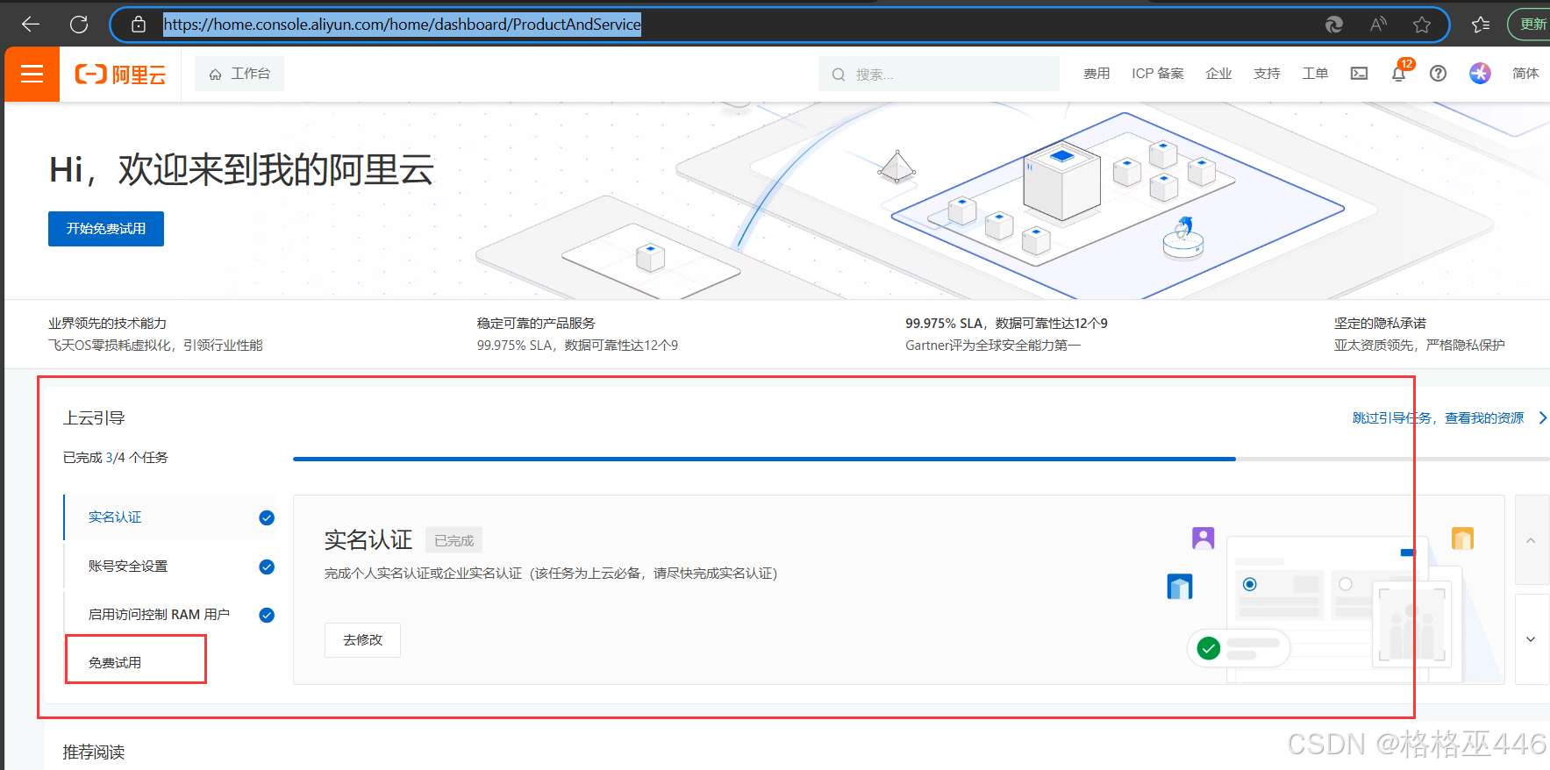
Task: Click 坚定的隐私承诺 text
Action: point(1381,324)
